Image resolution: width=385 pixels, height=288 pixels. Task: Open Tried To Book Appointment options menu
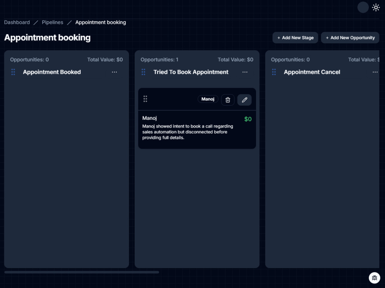[245, 72]
